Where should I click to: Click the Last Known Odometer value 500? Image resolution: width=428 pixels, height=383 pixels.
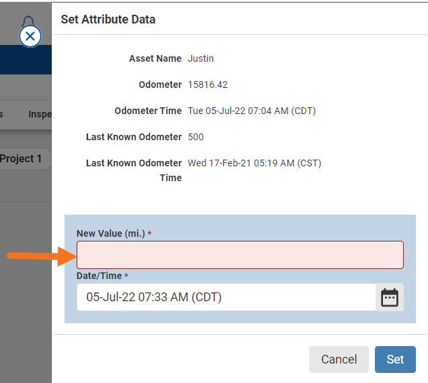196,137
